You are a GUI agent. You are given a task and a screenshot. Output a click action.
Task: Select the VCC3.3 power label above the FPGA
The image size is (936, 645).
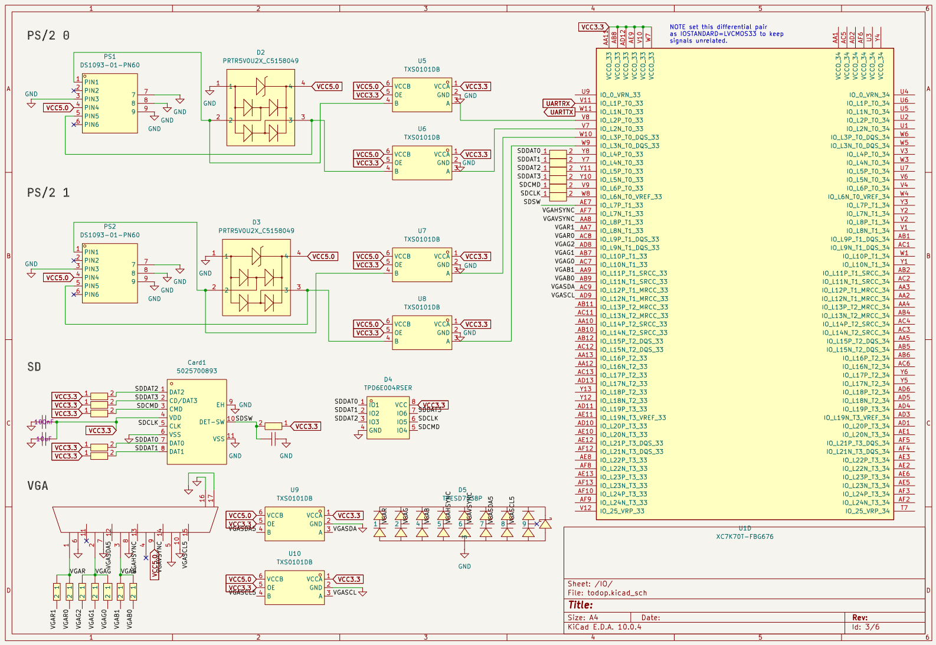pyautogui.click(x=594, y=27)
